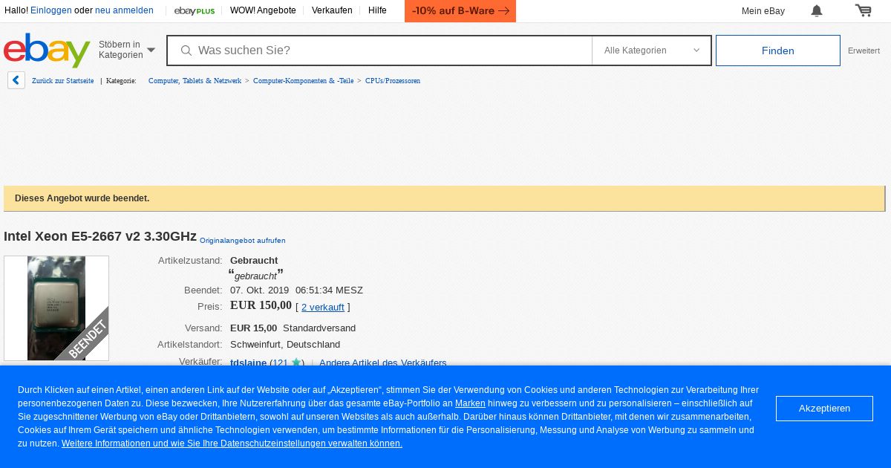
Task: Open the Marken link in cookie notice
Action: click(x=470, y=403)
